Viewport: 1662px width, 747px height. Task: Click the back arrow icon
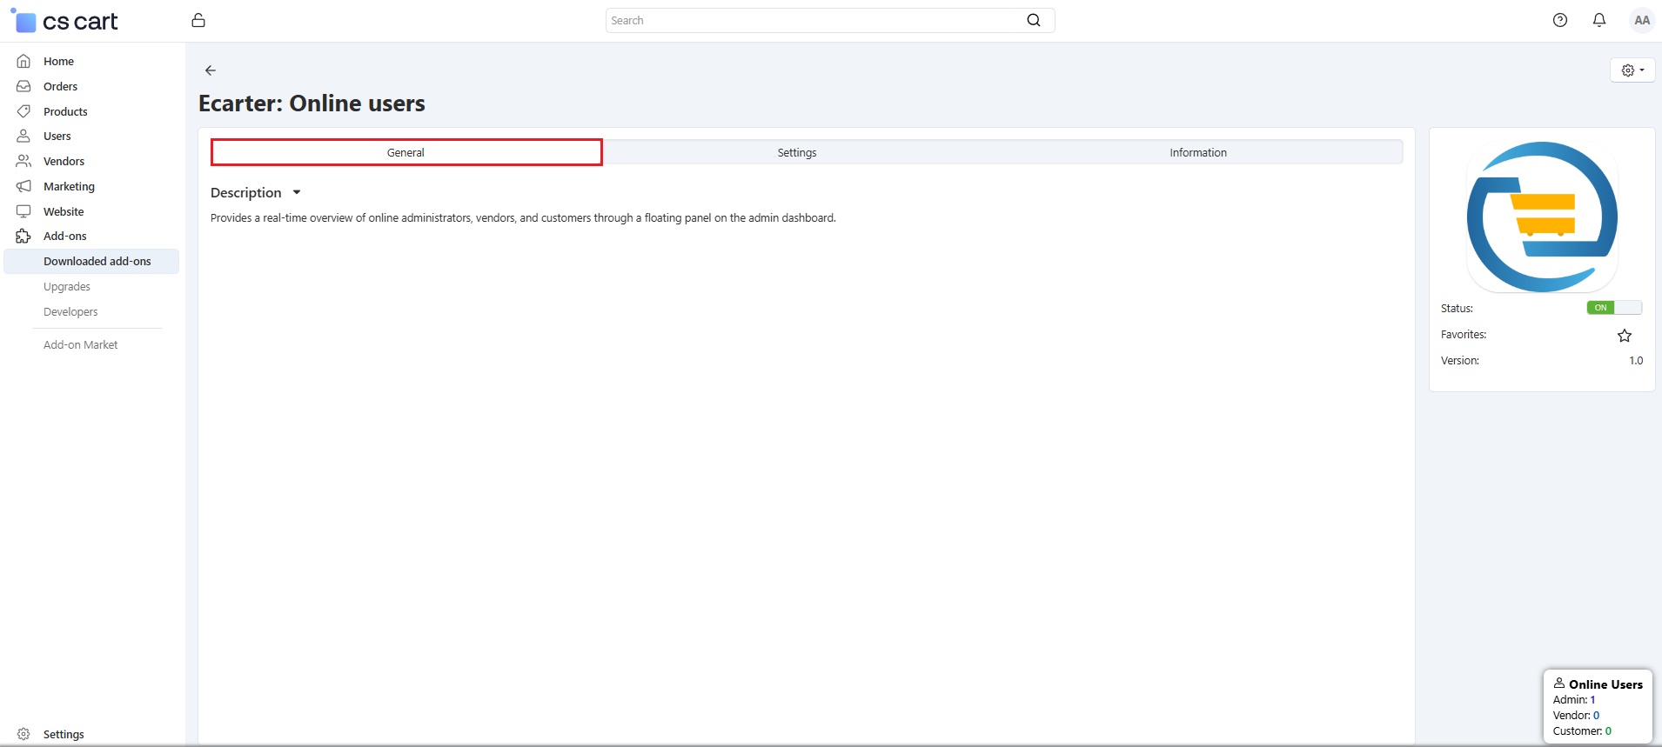210,70
